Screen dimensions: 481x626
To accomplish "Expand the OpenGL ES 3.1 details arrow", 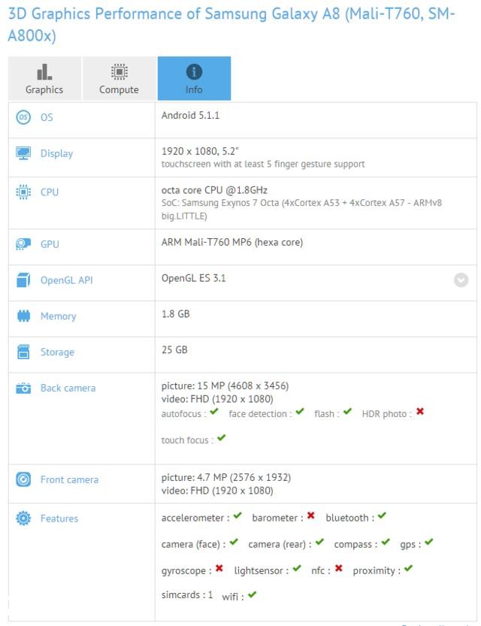I will 461,280.
